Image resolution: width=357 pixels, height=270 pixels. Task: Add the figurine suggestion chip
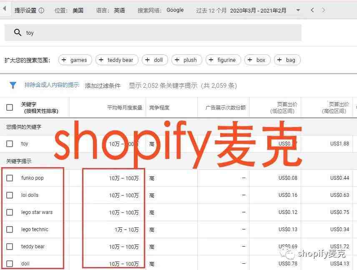click(x=223, y=60)
